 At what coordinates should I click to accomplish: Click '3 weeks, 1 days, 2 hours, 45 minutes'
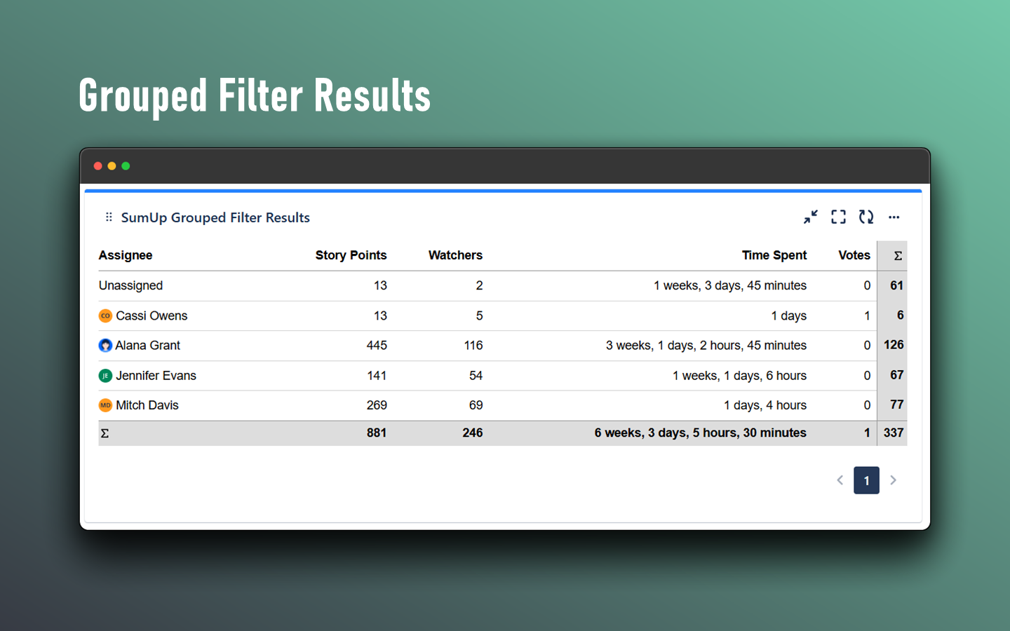pyautogui.click(x=706, y=345)
